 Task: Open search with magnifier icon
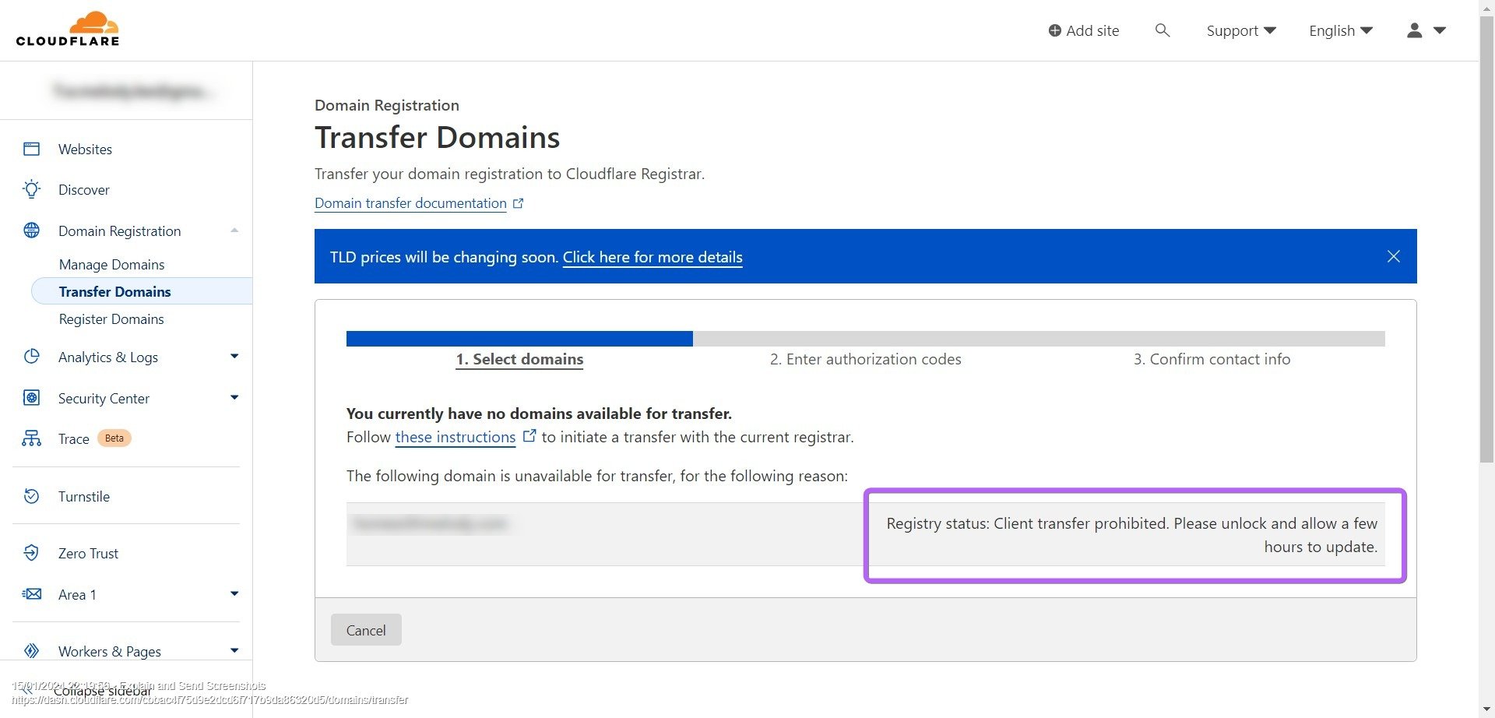(x=1163, y=30)
